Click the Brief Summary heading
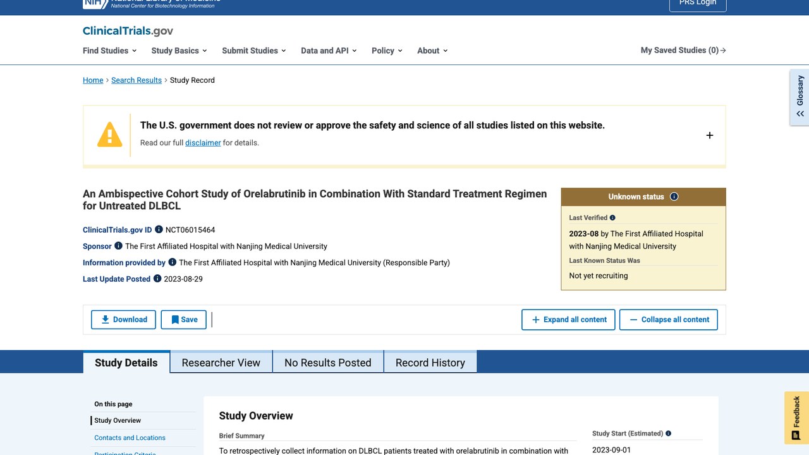 242,435
